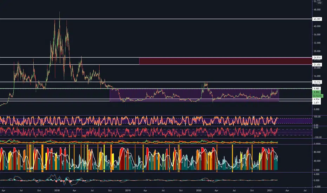Click the 2018 label on time axis
This screenshot has width=327, height=193.
[x=57, y=191]
